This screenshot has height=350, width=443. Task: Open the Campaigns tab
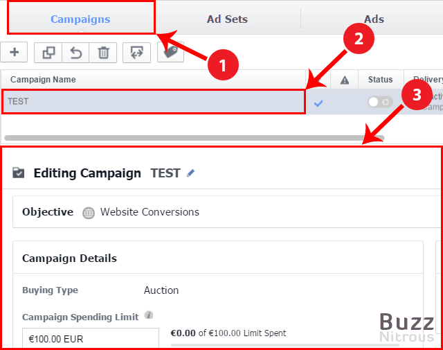pyautogui.click(x=80, y=19)
